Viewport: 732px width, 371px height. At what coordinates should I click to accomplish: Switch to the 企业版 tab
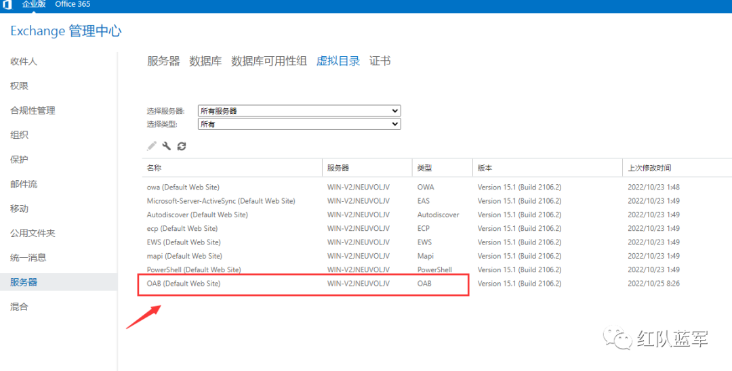pos(34,4)
